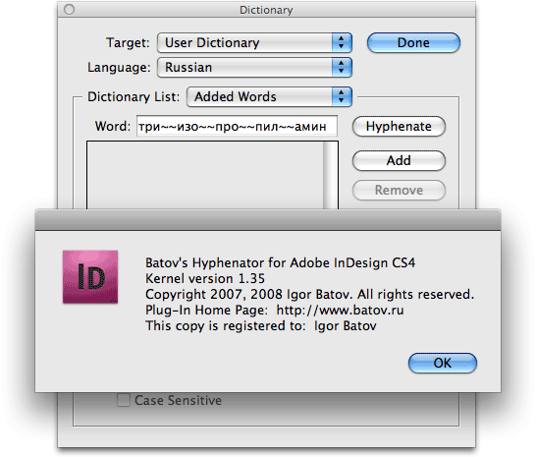Click into the Word text field
The width and height of the screenshot is (536, 457).
coord(237,127)
